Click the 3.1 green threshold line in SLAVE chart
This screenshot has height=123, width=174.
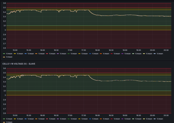(x=89, y=91)
